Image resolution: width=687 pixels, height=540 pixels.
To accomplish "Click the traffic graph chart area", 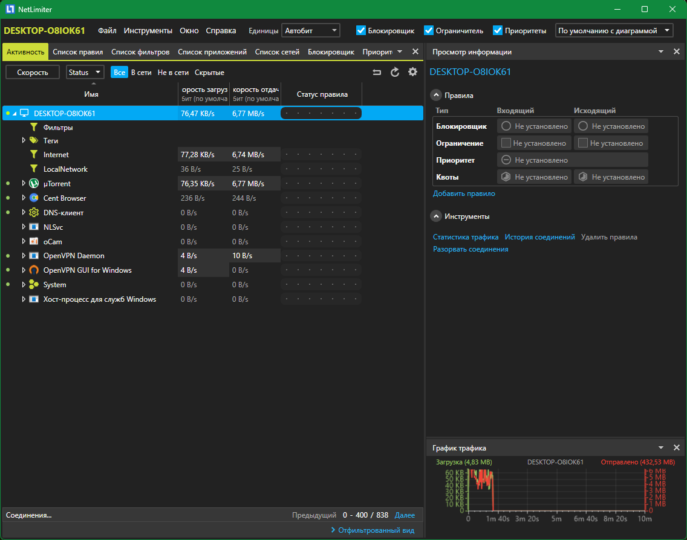I will click(556, 490).
